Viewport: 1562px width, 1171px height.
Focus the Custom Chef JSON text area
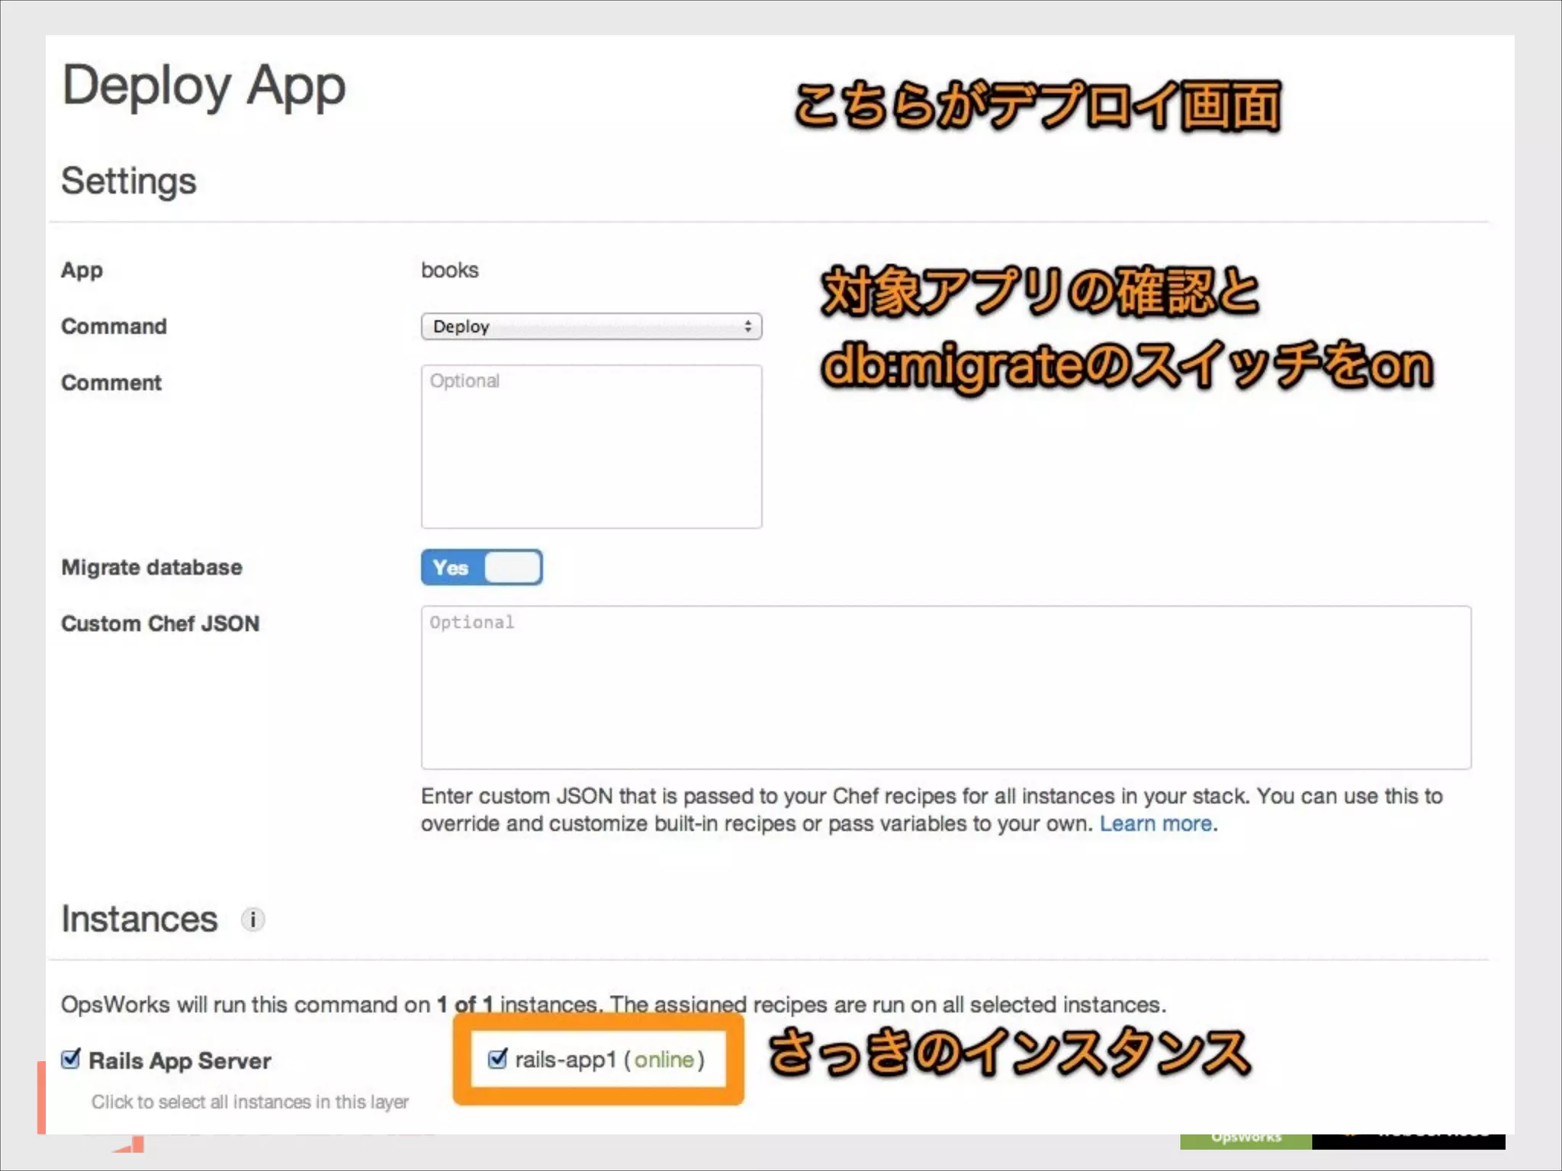coord(946,688)
